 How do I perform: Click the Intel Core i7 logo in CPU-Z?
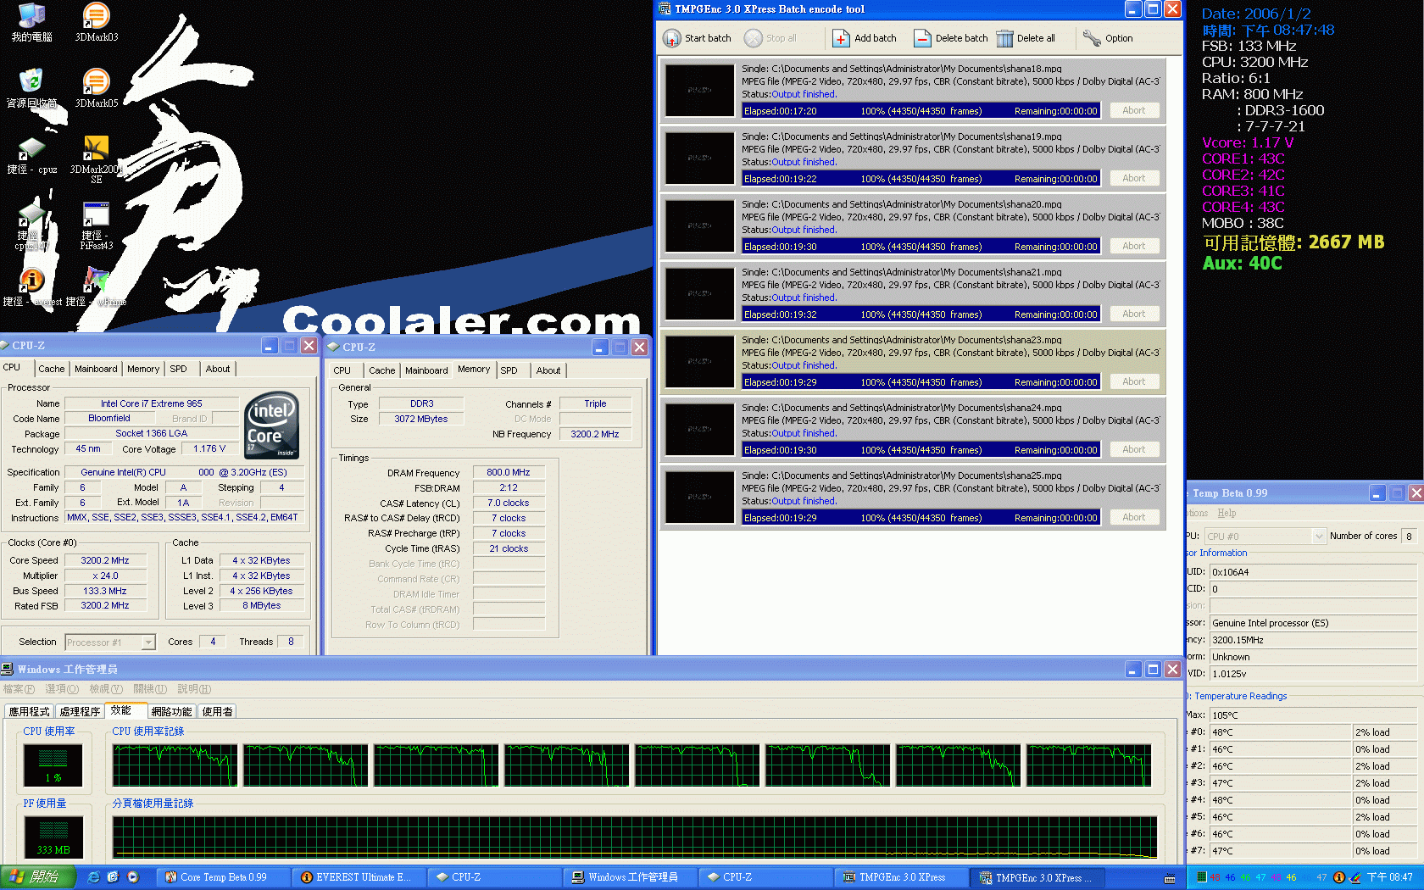271,425
